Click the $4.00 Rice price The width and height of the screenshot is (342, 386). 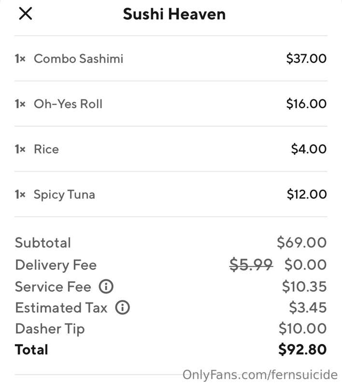point(309,149)
